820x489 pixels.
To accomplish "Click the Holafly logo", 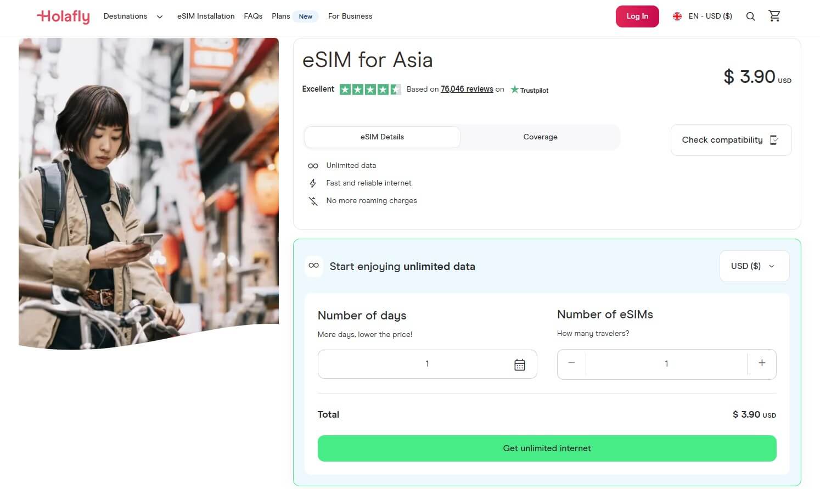I will coord(63,16).
